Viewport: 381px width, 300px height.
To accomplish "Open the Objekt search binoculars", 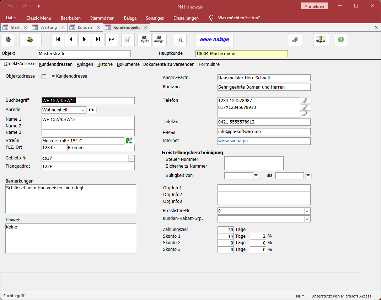I will (x=144, y=40).
